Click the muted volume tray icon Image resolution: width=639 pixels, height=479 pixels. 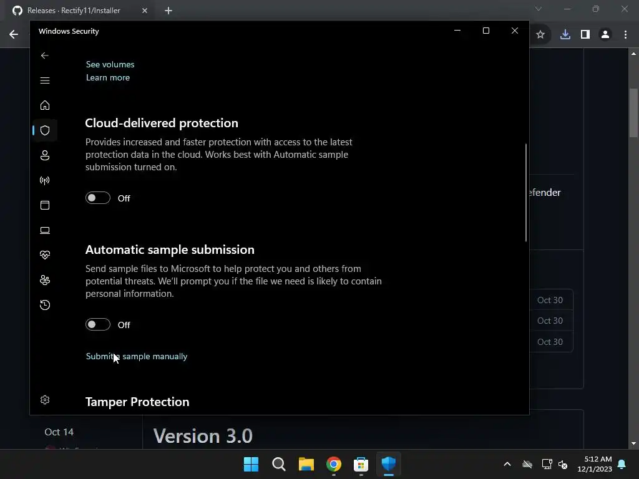click(563, 464)
